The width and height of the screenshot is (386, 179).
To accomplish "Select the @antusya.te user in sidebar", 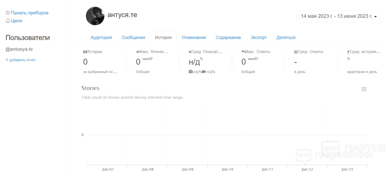I will [x=19, y=49].
